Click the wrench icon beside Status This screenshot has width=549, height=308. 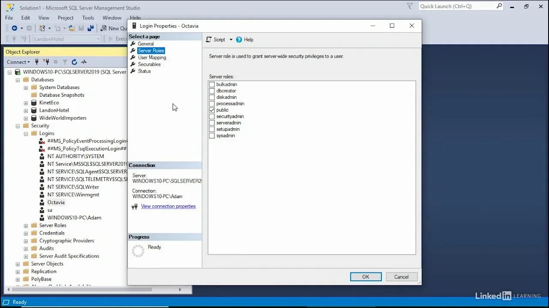click(x=133, y=71)
